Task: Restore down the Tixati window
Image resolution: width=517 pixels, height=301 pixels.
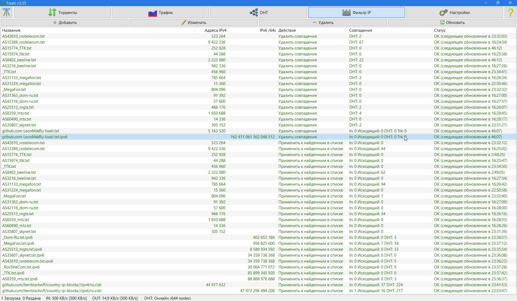Action: 498,3
